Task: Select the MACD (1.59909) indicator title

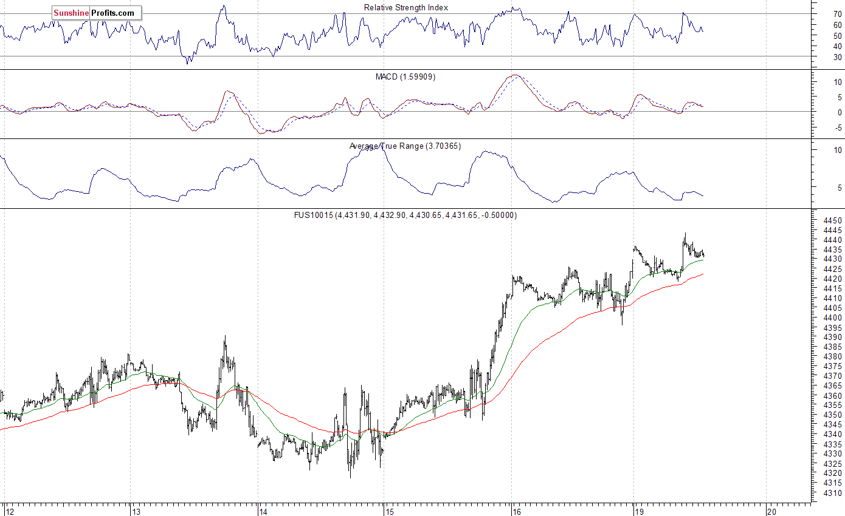Action: [405, 76]
